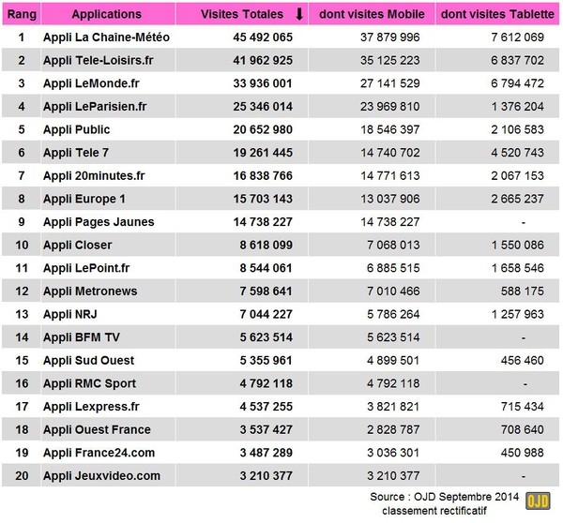Select the Rang column header
The width and height of the screenshot is (563, 523).
click(22, 14)
